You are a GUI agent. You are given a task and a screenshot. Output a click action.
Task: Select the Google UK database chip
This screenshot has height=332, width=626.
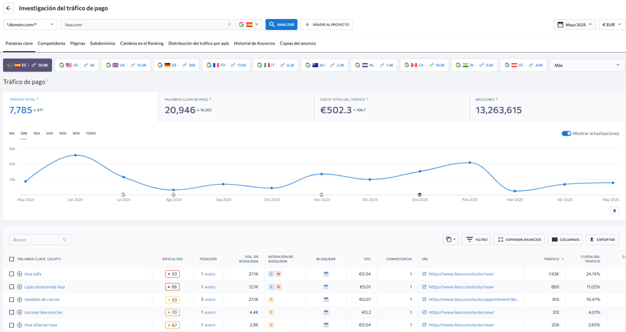tap(126, 65)
